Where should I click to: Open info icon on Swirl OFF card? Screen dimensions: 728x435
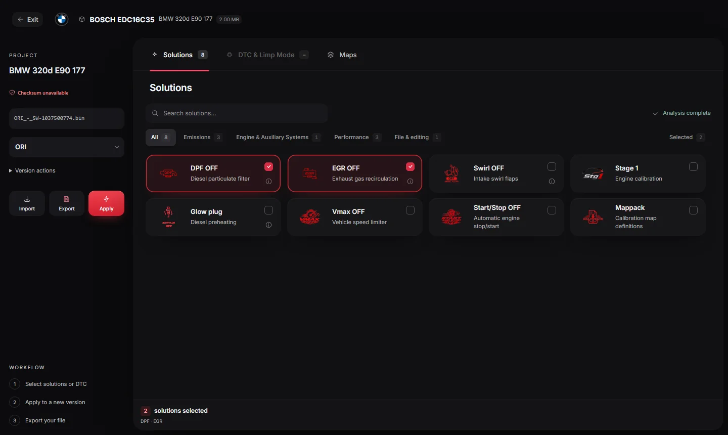click(552, 182)
